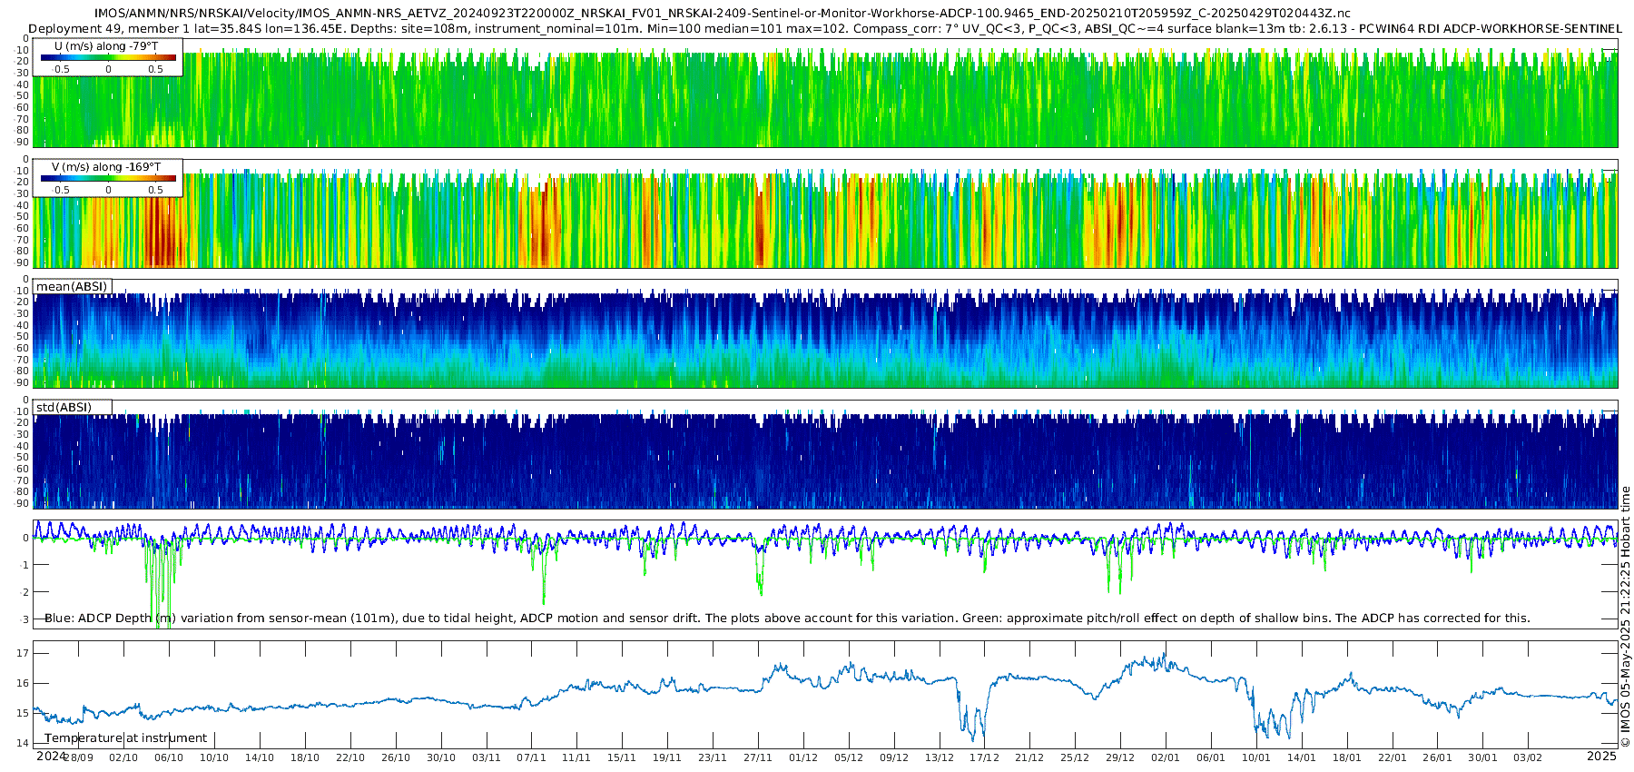Click the 'Temperature at instrument' label

click(125, 737)
